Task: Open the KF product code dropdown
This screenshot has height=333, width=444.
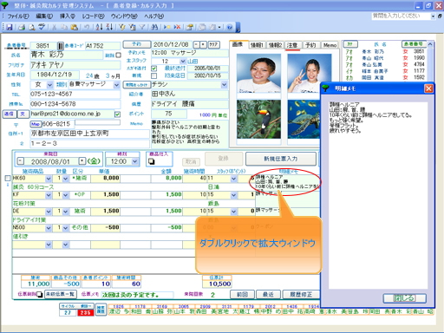Action: point(49,195)
